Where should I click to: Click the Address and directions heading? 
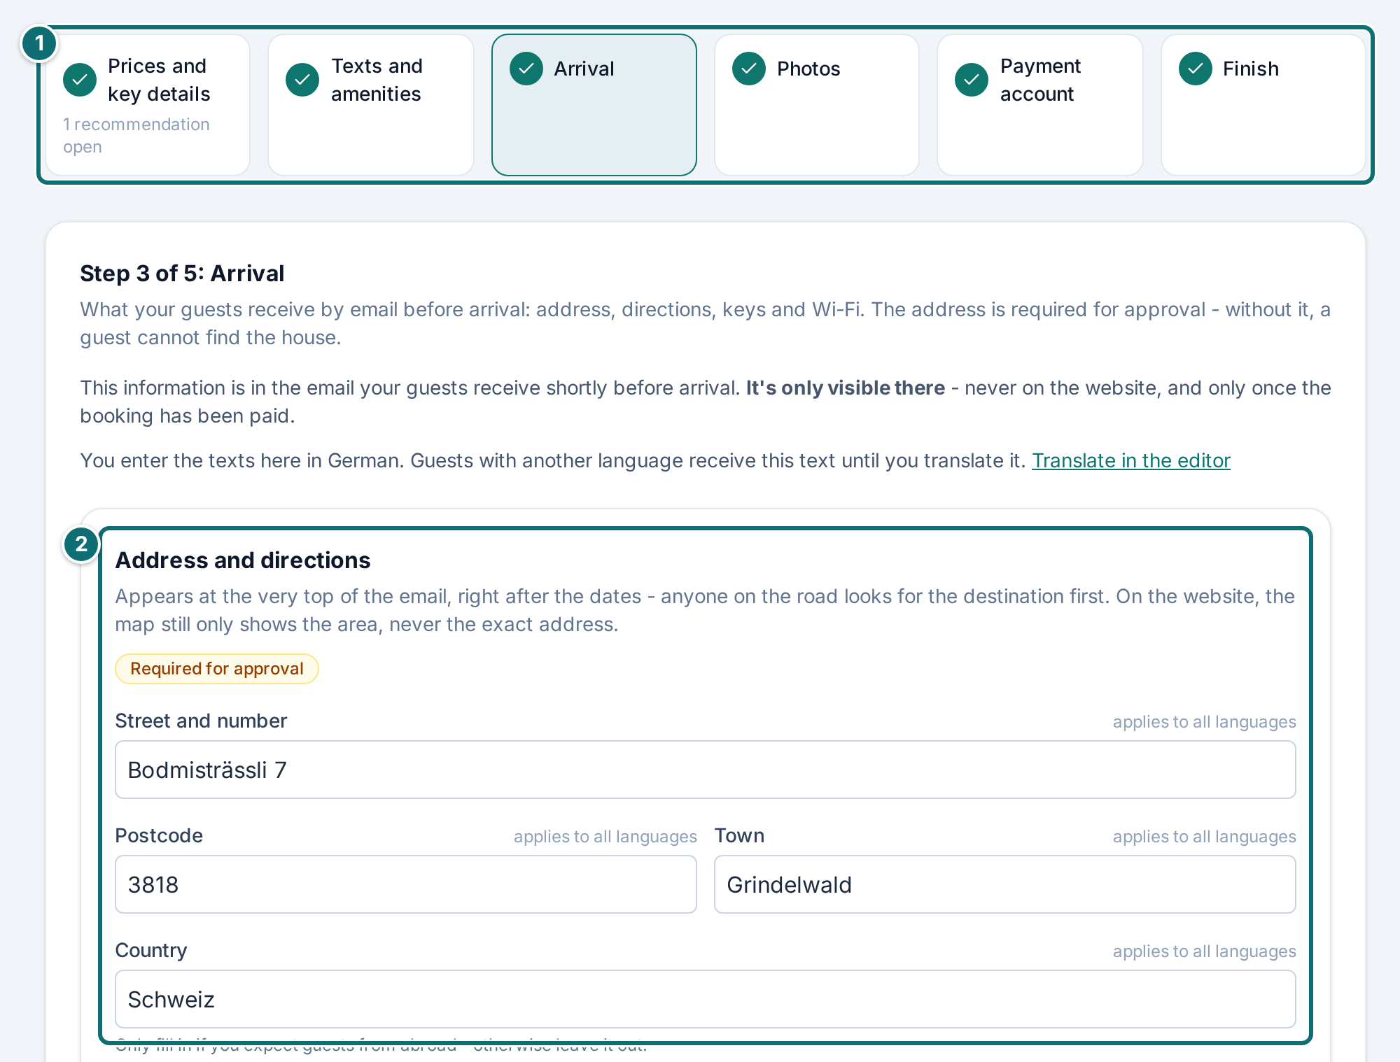tap(243, 560)
